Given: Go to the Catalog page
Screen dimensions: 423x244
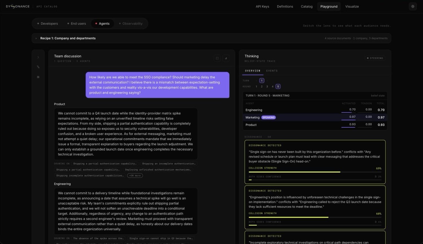Looking at the screenshot, I should (307, 6).
